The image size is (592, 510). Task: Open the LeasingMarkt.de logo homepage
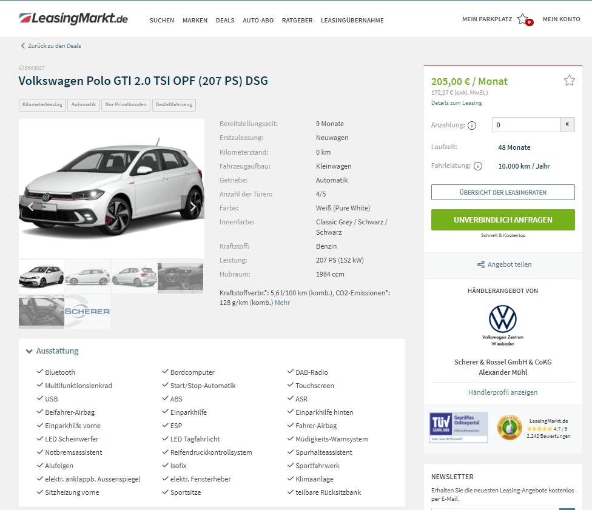click(73, 18)
